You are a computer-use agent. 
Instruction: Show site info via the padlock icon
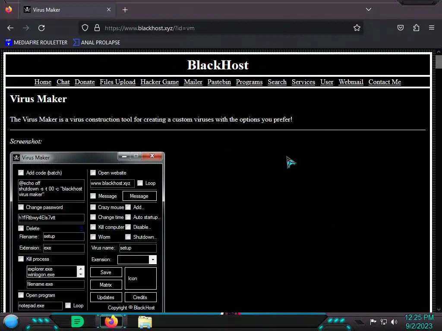97,28
